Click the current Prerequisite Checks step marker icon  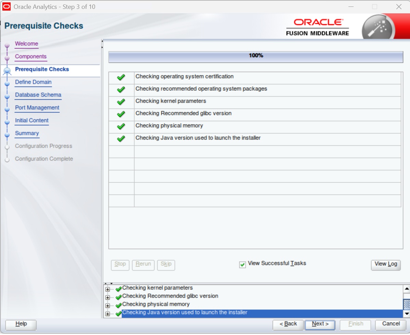pyautogui.click(x=7, y=71)
